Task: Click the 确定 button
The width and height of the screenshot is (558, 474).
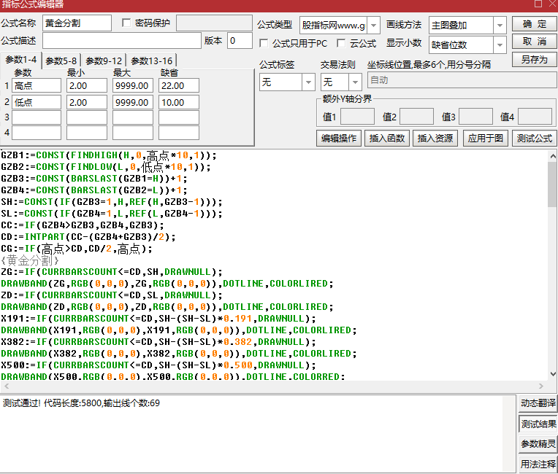Action: [534, 24]
